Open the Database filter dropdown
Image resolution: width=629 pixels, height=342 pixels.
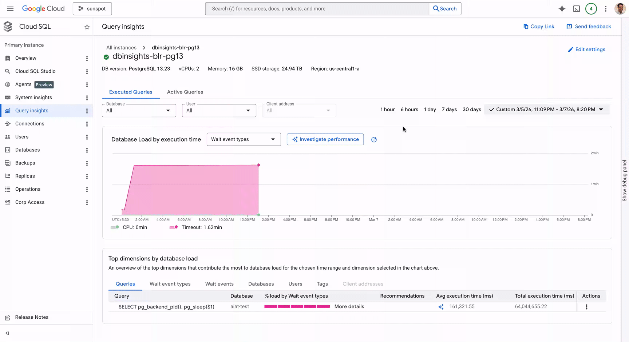pyautogui.click(x=139, y=111)
